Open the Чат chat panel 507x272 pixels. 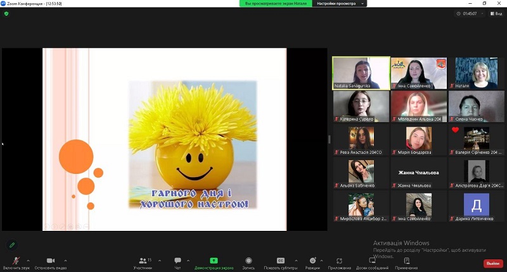click(x=177, y=261)
